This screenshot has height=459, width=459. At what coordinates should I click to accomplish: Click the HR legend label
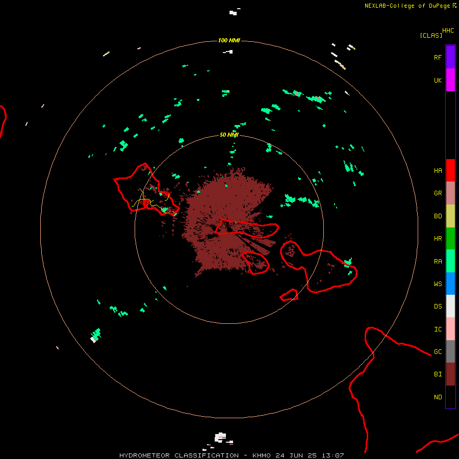(x=438, y=239)
